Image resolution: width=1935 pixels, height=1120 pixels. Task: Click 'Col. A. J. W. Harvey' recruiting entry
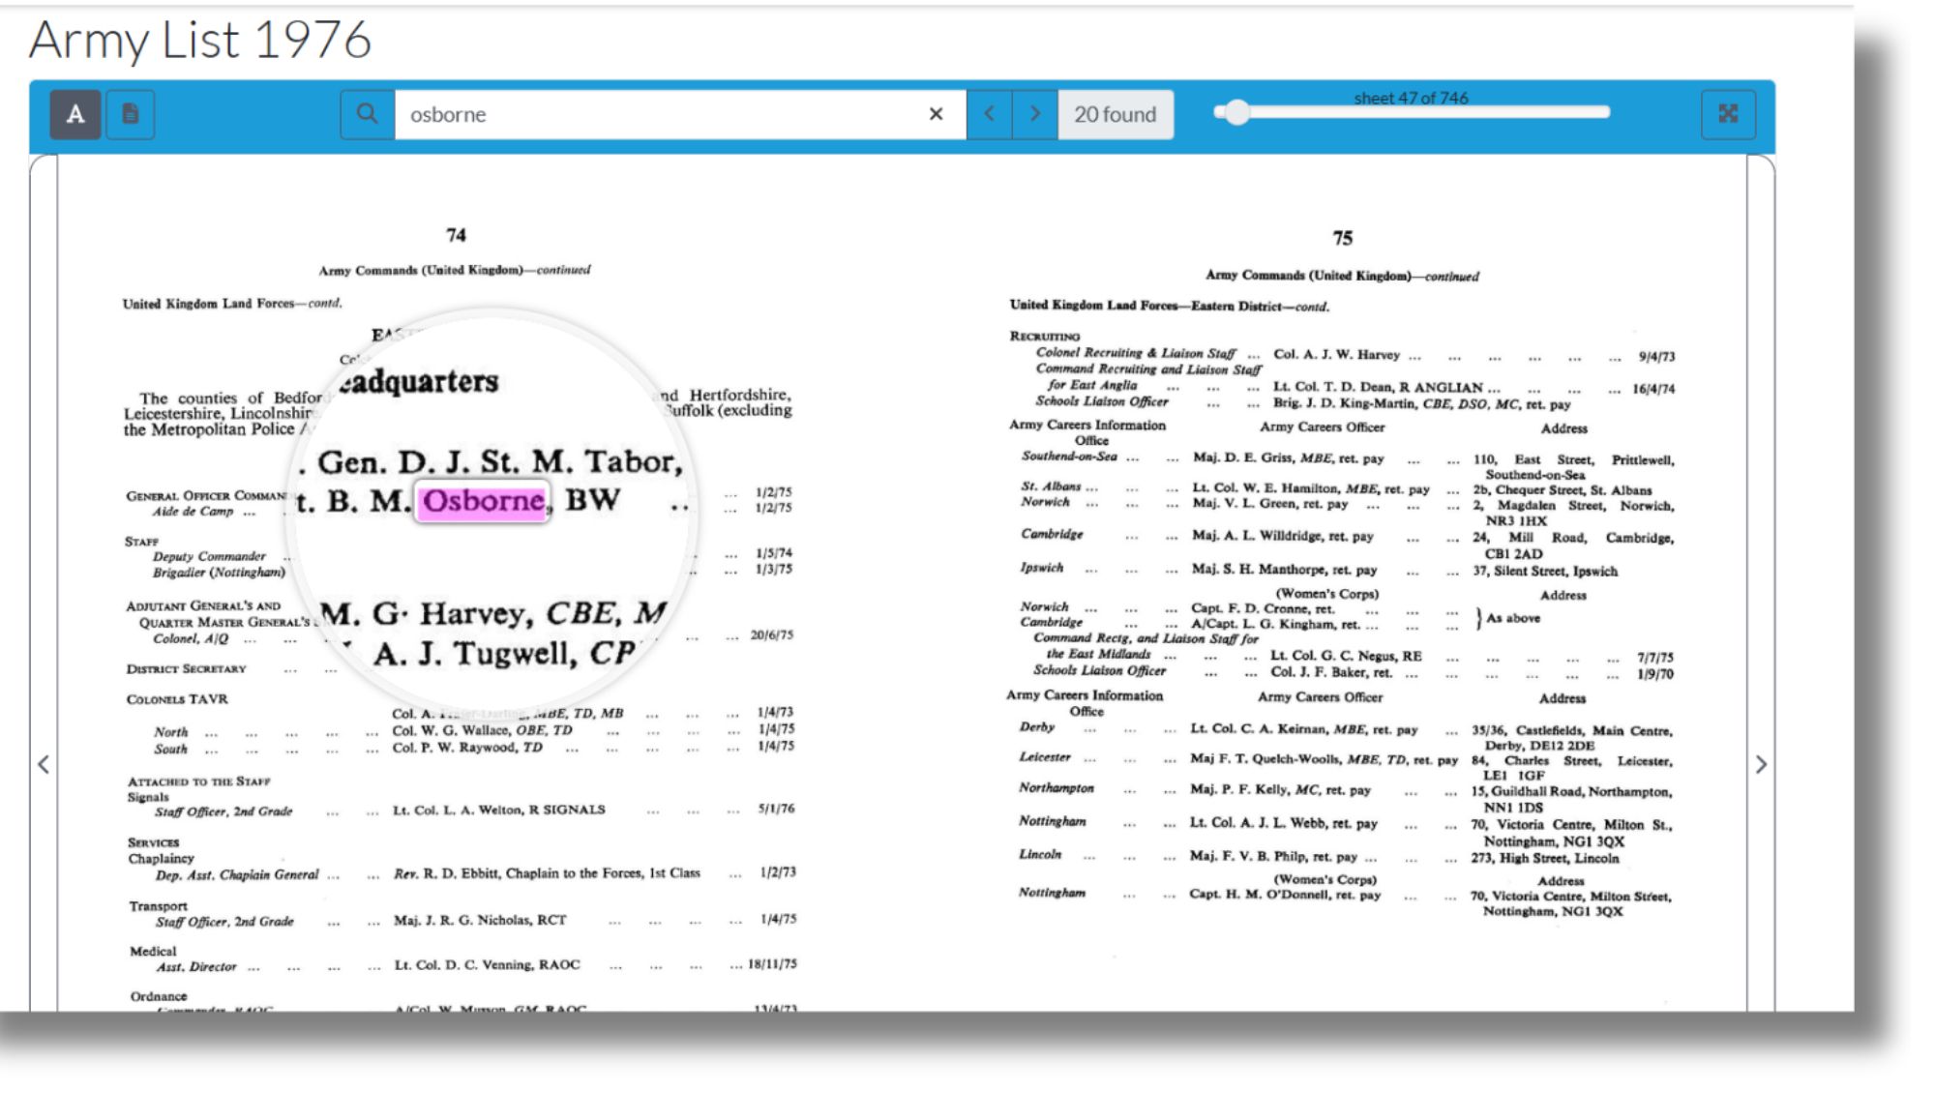pyautogui.click(x=1336, y=354)
